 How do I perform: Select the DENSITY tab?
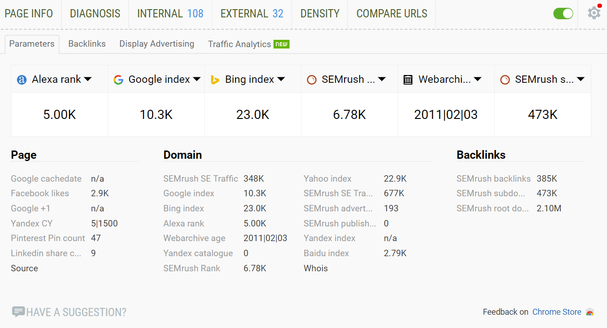(x=320, y=13)
